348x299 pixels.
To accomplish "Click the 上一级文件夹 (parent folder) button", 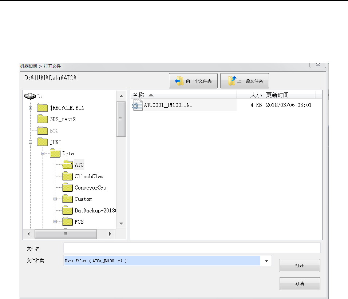I will pyautogui.click(x=244, y=81).
